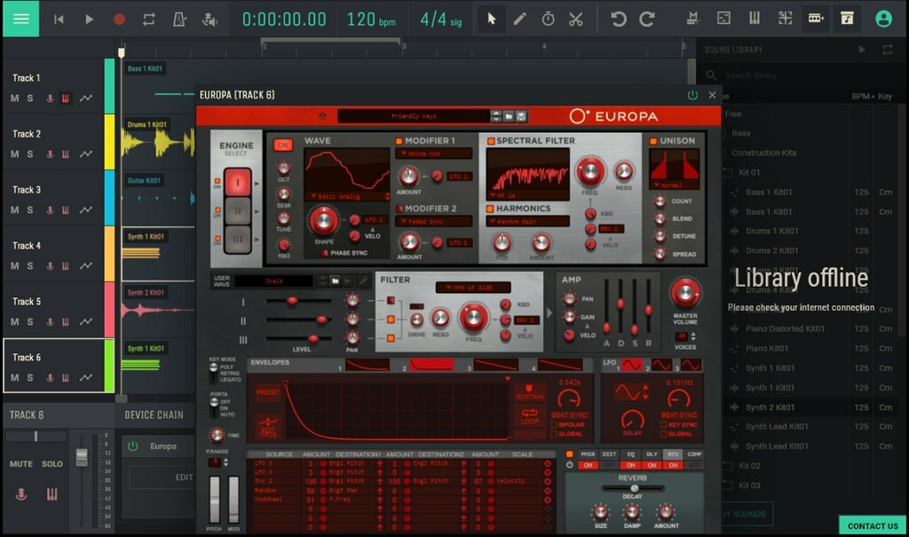This screenshot has width=909, height=537.
Task: Check the LFO Key Sync checkbox
Action: pos(664,425)
